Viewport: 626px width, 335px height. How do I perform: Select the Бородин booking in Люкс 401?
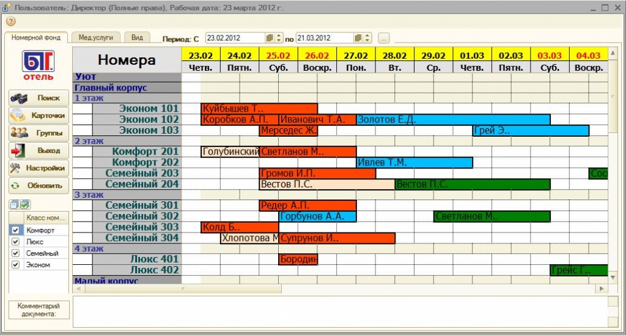pyautogui.click(x=298, y=259)
